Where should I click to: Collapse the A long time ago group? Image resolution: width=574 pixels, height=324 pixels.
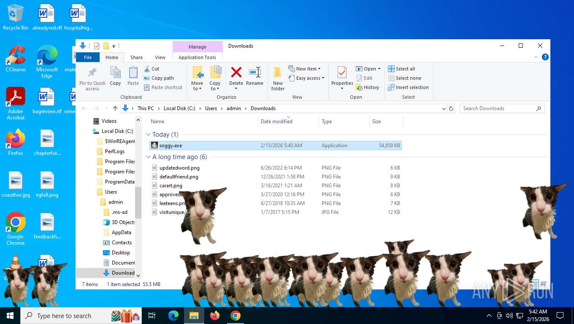(148, 157)
